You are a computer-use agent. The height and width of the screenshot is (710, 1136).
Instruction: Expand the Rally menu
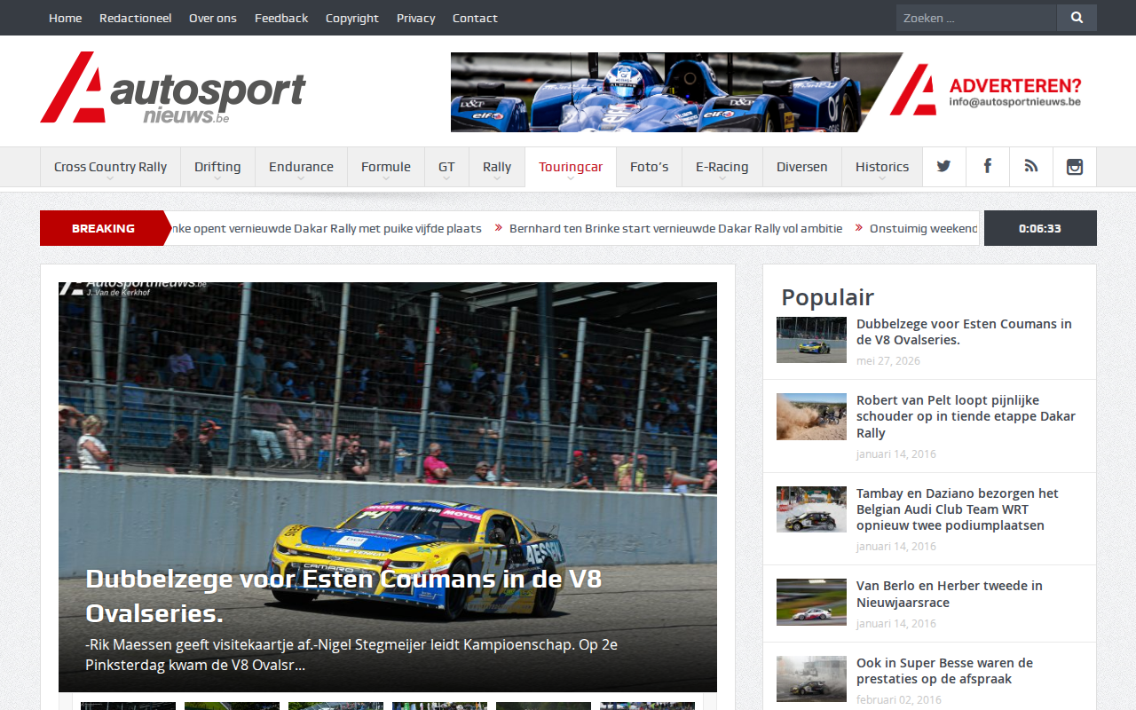497,167
